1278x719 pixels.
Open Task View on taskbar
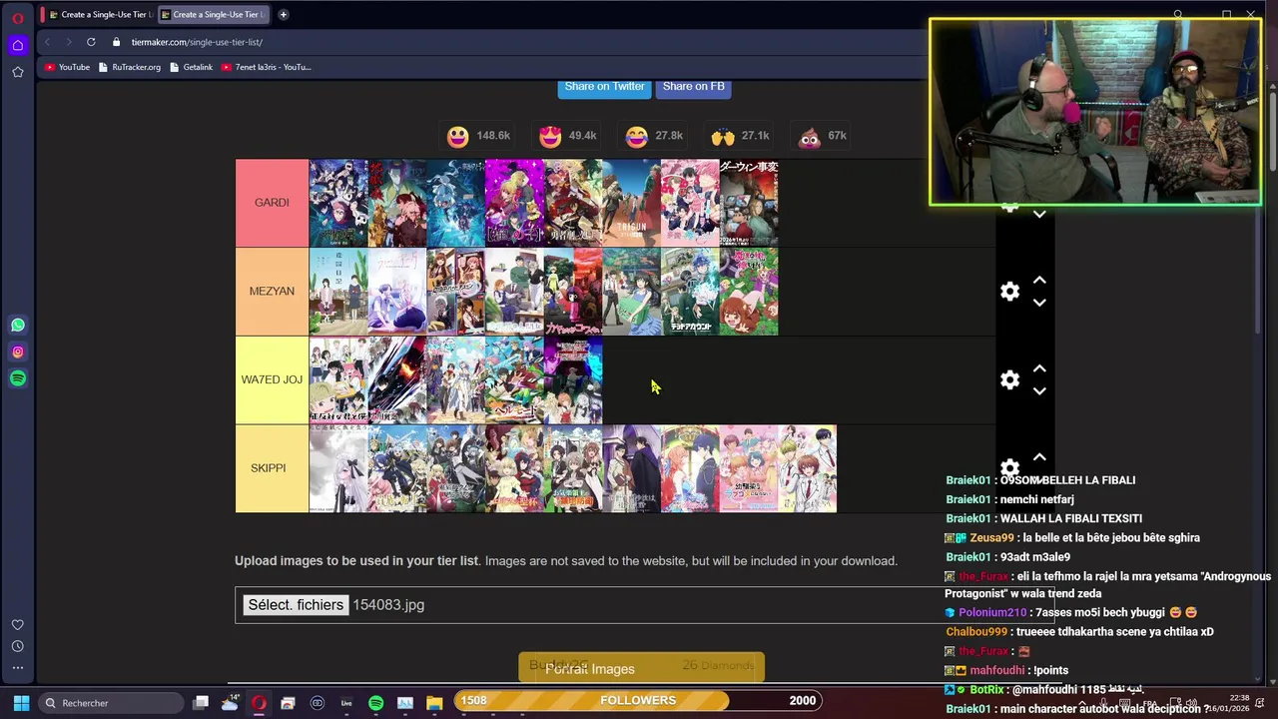[201, 703]
